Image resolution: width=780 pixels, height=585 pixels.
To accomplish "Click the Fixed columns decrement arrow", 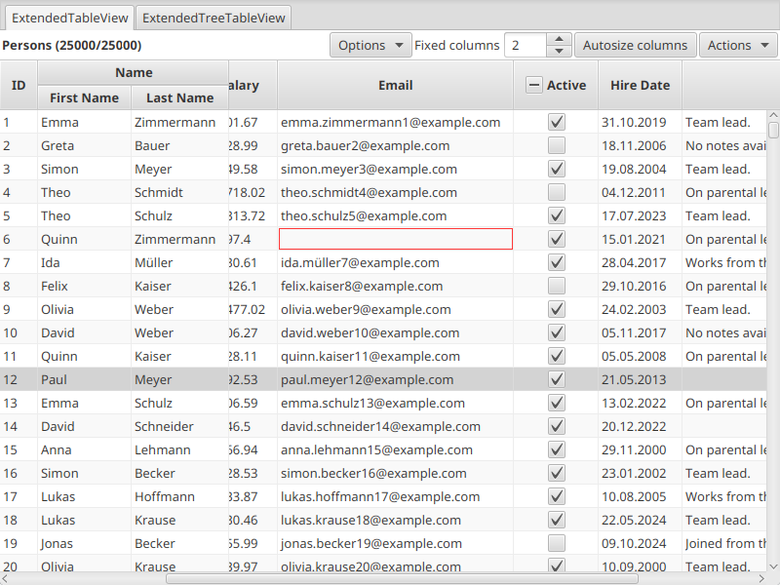I will click(x=559, y=51).
